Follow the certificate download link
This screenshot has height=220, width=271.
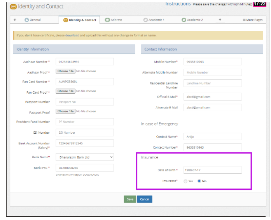(x=72, y=35)
